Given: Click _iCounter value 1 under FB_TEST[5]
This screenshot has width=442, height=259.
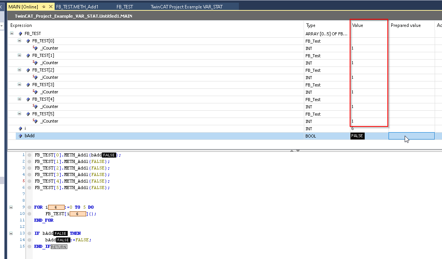Looking at the screenshot, I should point(352,121).
